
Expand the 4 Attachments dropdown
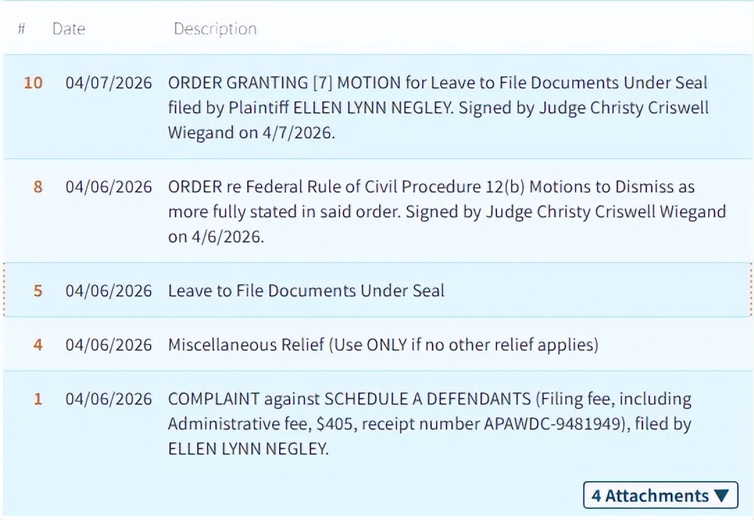click(660, 496)
